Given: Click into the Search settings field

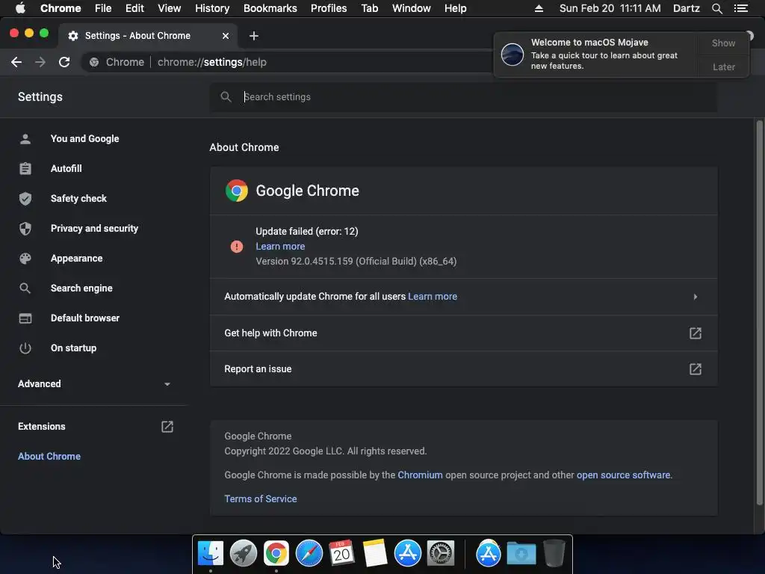Looking at the screenshot, I should (463, 97).
